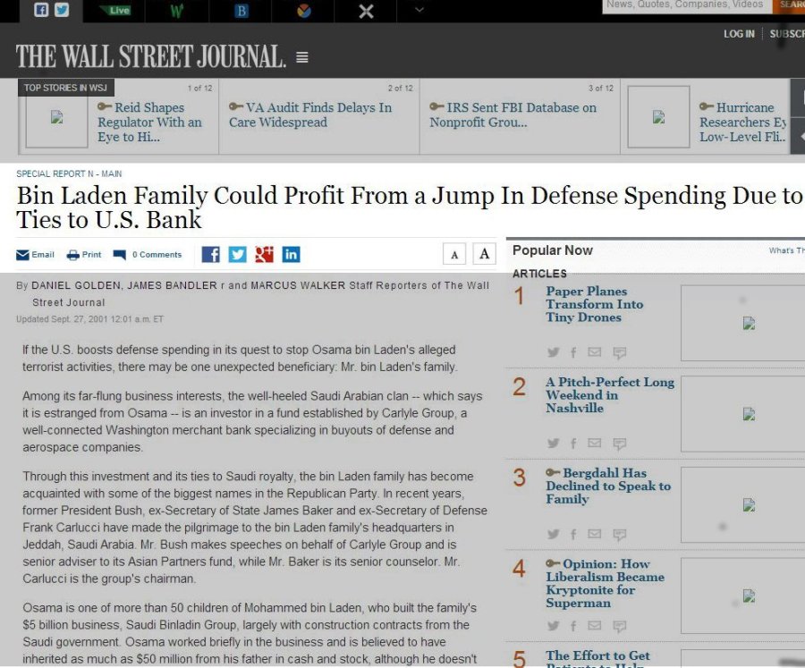This screenshot has height=668, width=805.
Task: Click the Hurricane story thumbnail image
Action: (658, 117)
